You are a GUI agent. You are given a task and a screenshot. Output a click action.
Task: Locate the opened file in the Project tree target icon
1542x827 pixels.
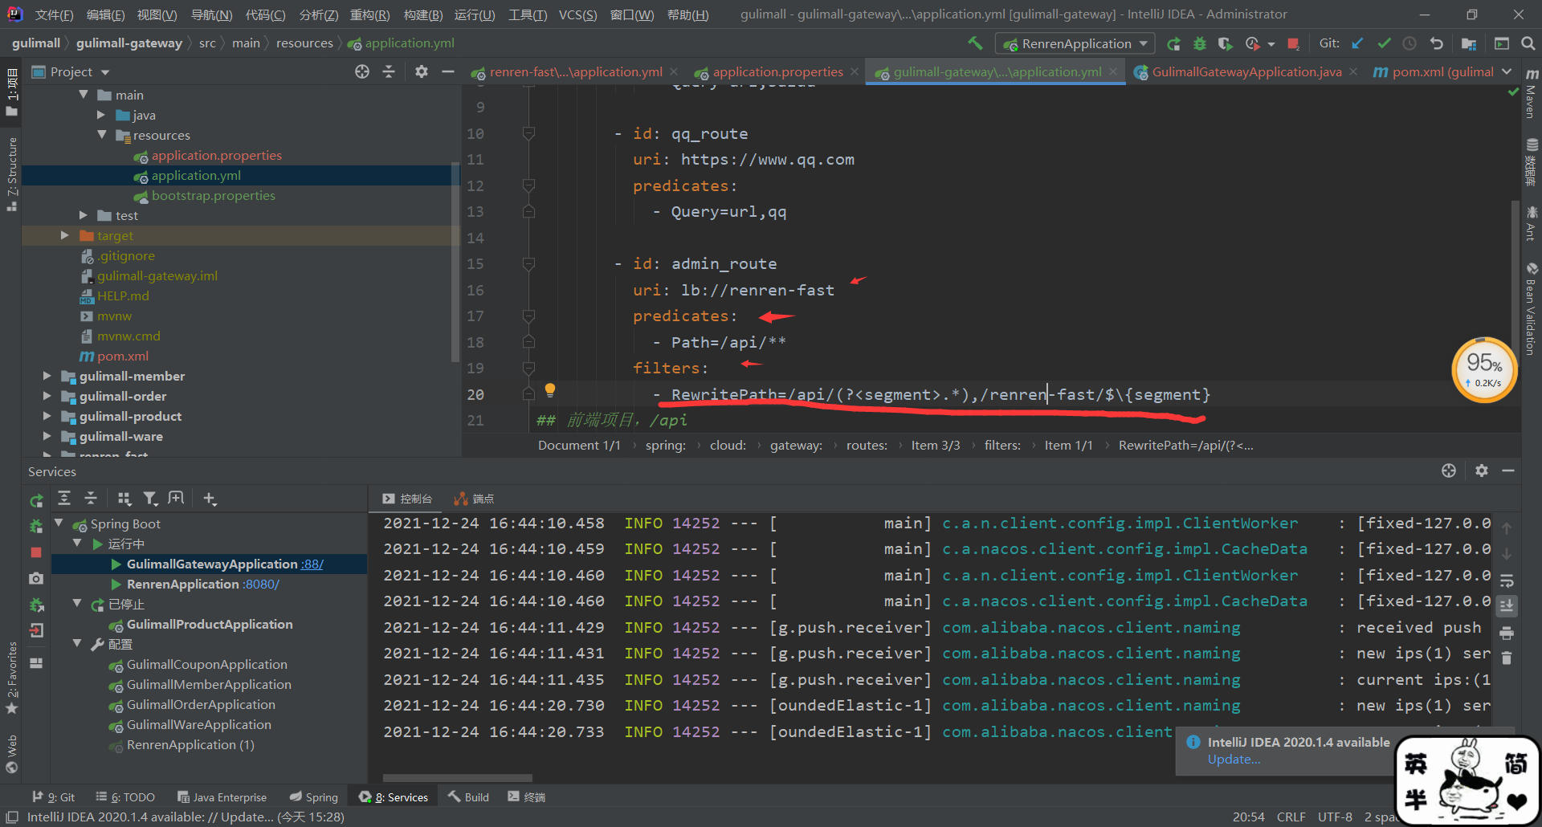[362, 71]
